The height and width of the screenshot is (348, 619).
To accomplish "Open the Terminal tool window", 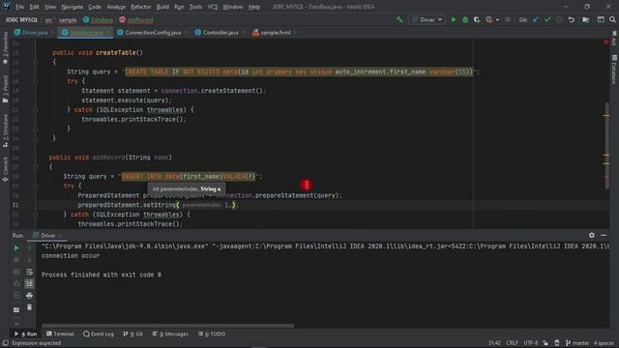I will point(60,333).
